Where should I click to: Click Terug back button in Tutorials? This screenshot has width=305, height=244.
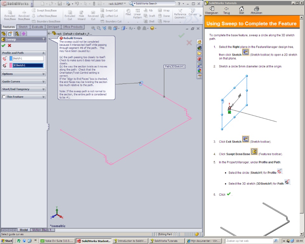[227, 10]
